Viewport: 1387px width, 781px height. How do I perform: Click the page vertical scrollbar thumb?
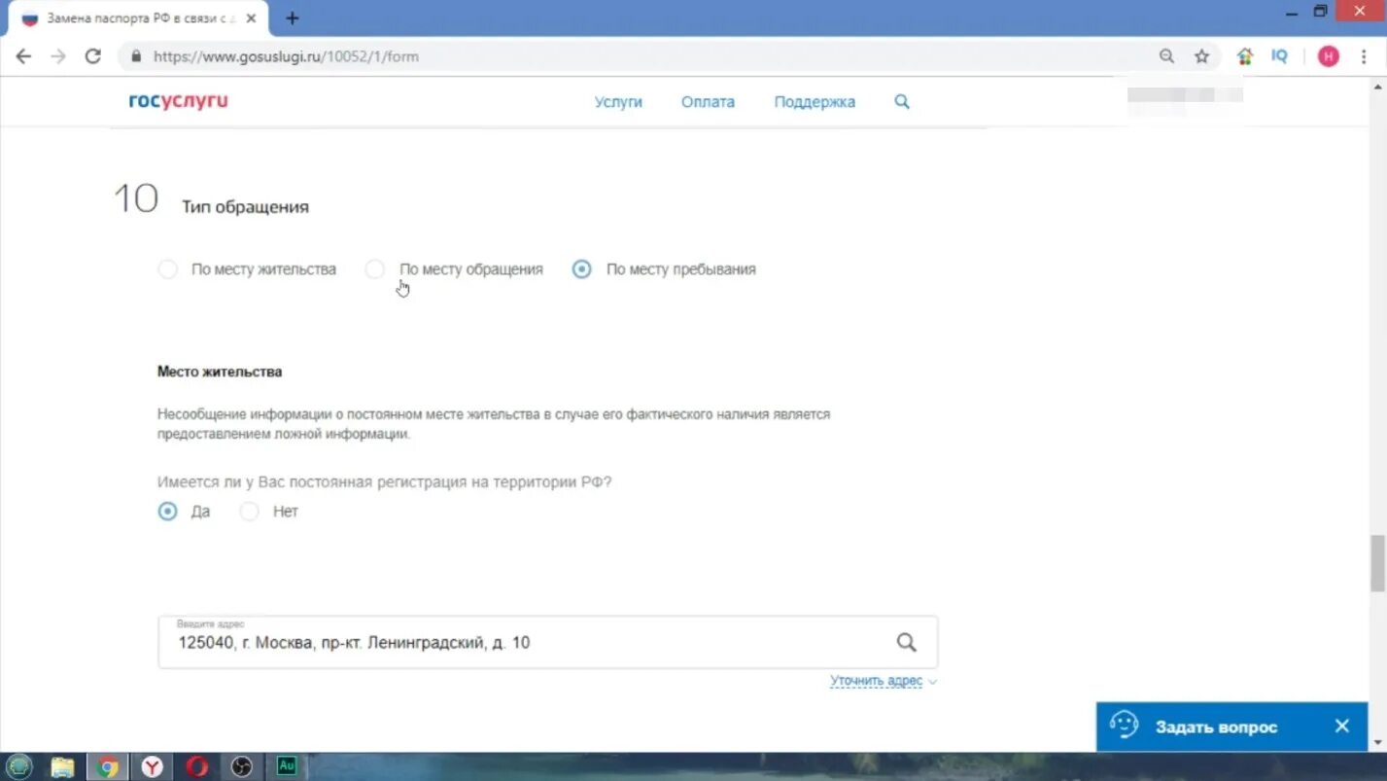click(1377, 562)
